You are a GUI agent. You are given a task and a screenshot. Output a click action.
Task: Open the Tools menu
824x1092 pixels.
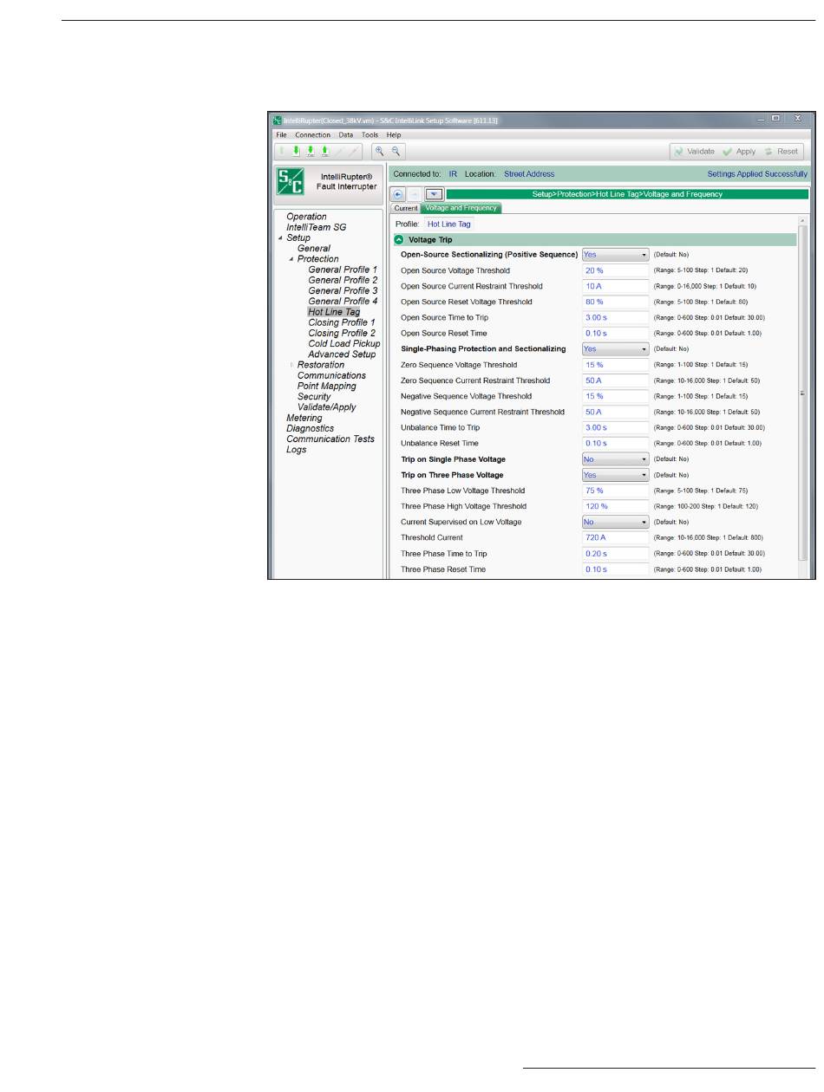[370, 135]
